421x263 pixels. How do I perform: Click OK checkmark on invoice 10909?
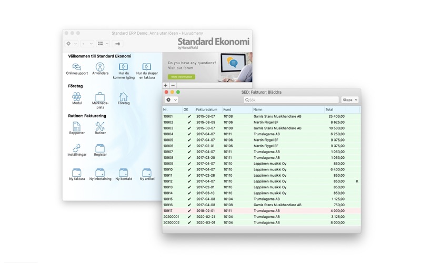(x=189, y=164)
